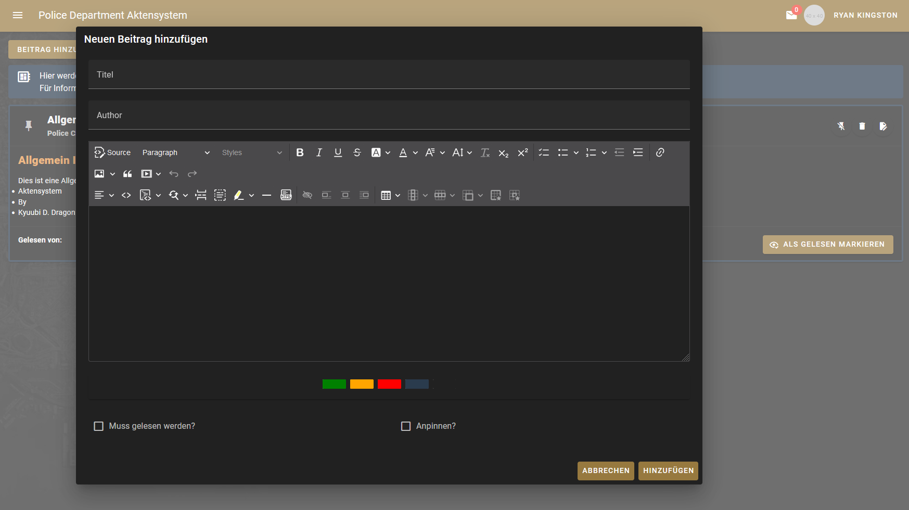The width and height of the screenshot is (909, 510).
Task: Click the decrease indent icon
Action: [x=619, y=152]
